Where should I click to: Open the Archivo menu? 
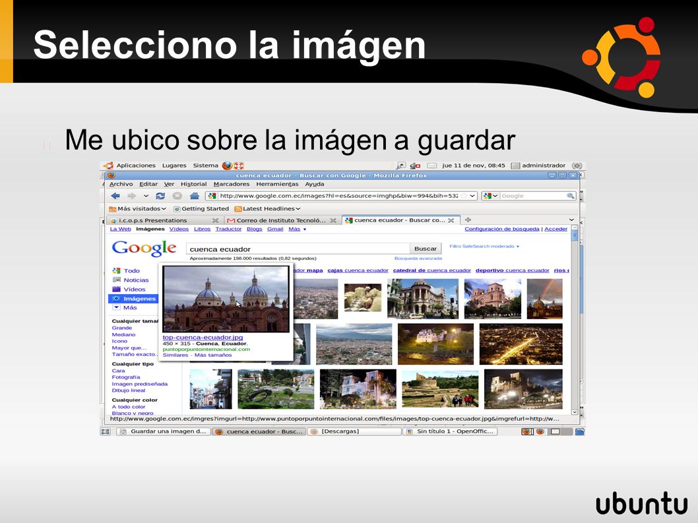click(121, 184)
